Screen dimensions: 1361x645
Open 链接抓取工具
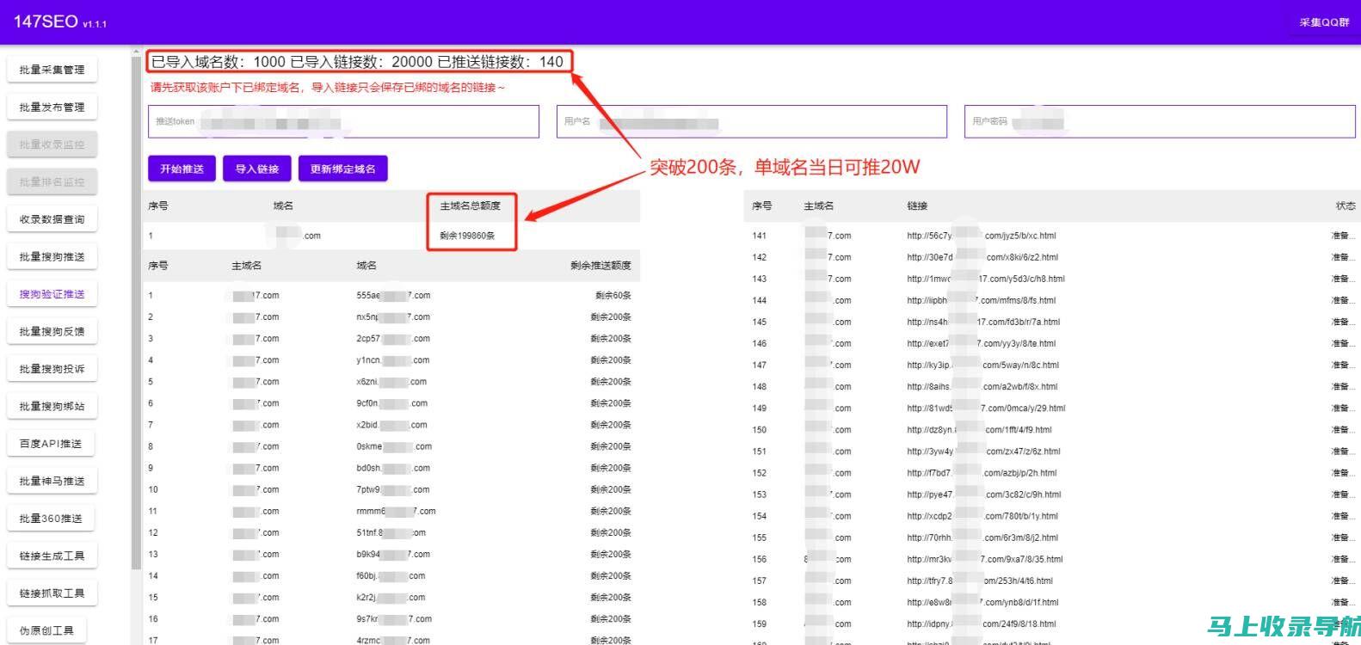52,593
